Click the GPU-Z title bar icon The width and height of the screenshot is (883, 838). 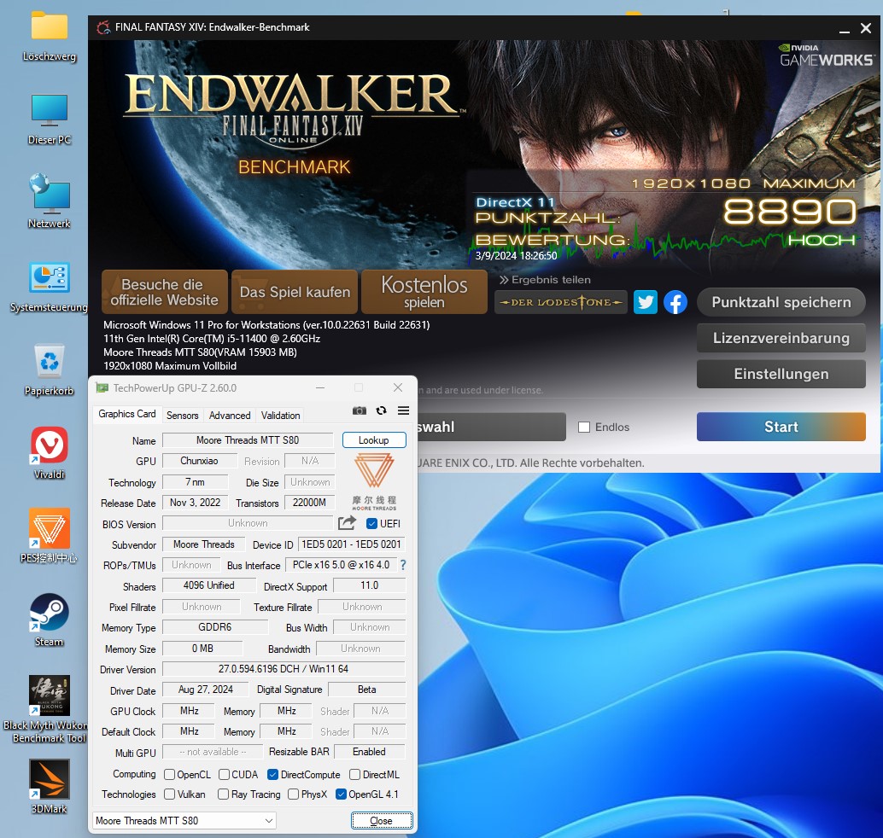click(x=102, y=387)
